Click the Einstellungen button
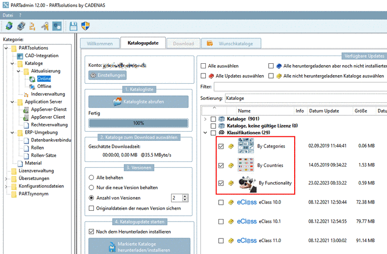 (x=107, y=75)
